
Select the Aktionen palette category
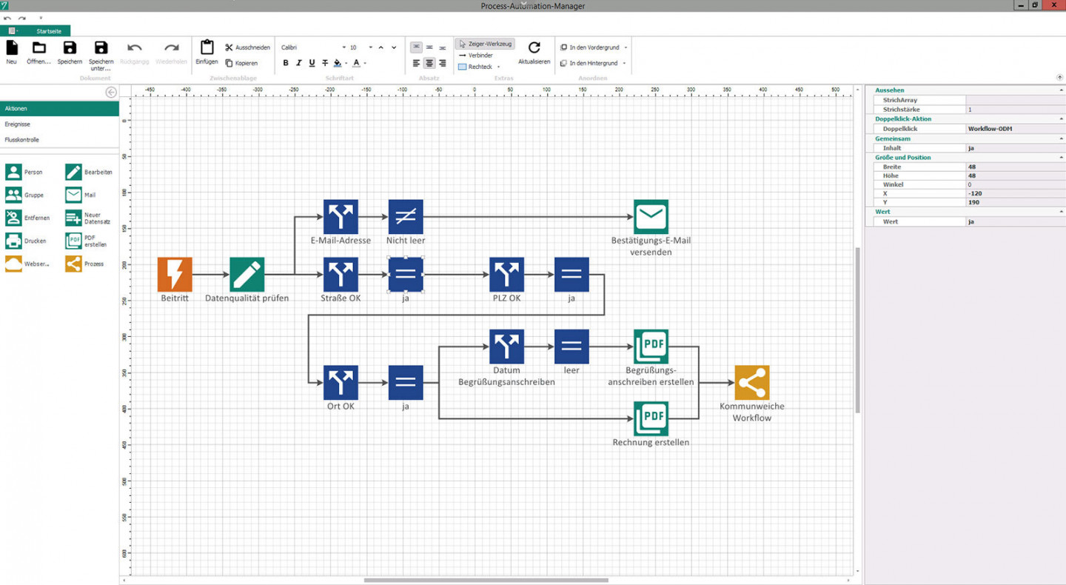click(59, 109)
